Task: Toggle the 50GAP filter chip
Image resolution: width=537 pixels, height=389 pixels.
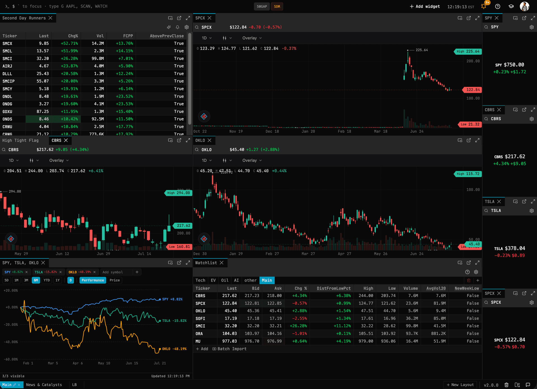Action: pyautogui.click(x=262, y=6)
